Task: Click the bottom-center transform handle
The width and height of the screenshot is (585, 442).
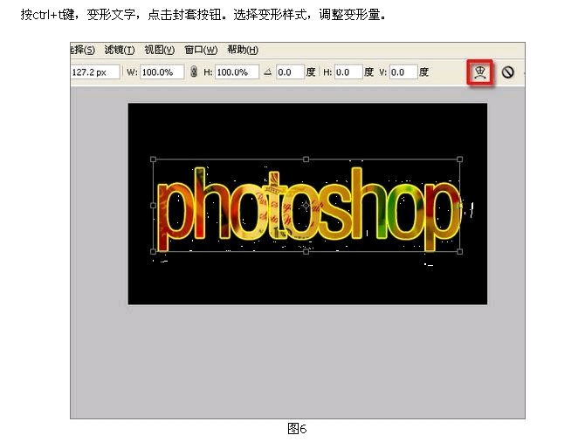Action: coord(306,252)
